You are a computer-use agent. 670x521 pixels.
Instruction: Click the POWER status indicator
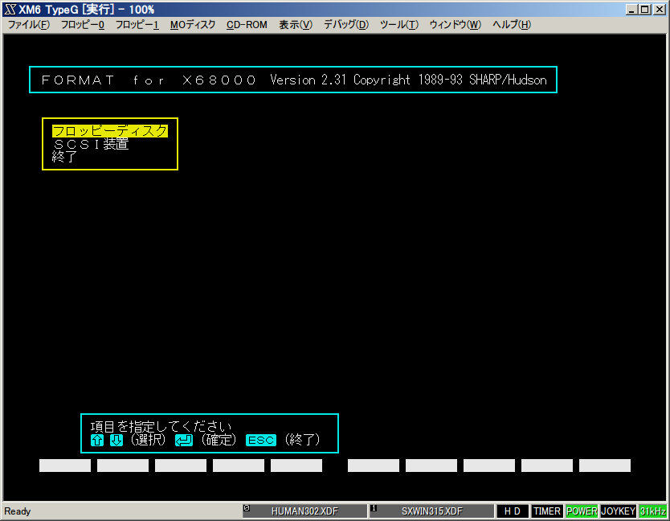pos(582,511)
